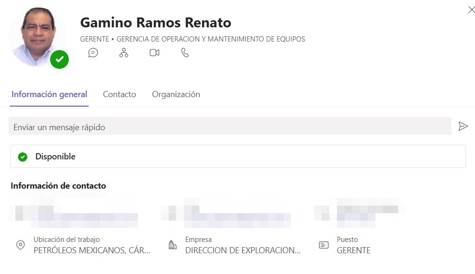Open the organization chart icon under the name
This screenshot has height=274, width=475.
pos(124,53)
